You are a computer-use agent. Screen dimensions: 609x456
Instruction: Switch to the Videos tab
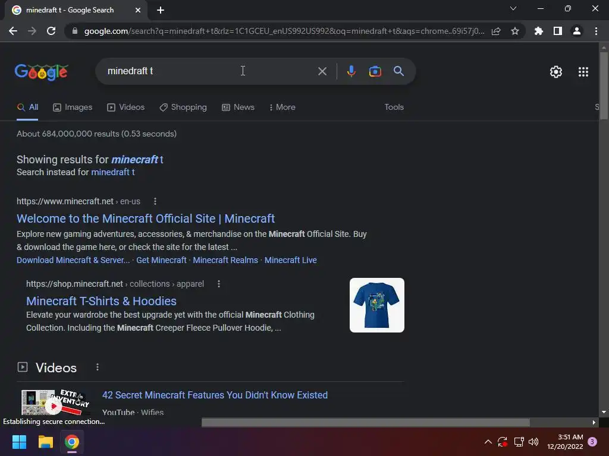coord(126,107)
